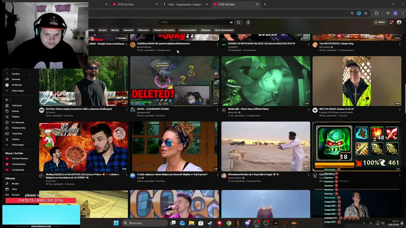Select the Obejrzane filter chip
Screen dimensions: 406x228
tap(206, 30)
